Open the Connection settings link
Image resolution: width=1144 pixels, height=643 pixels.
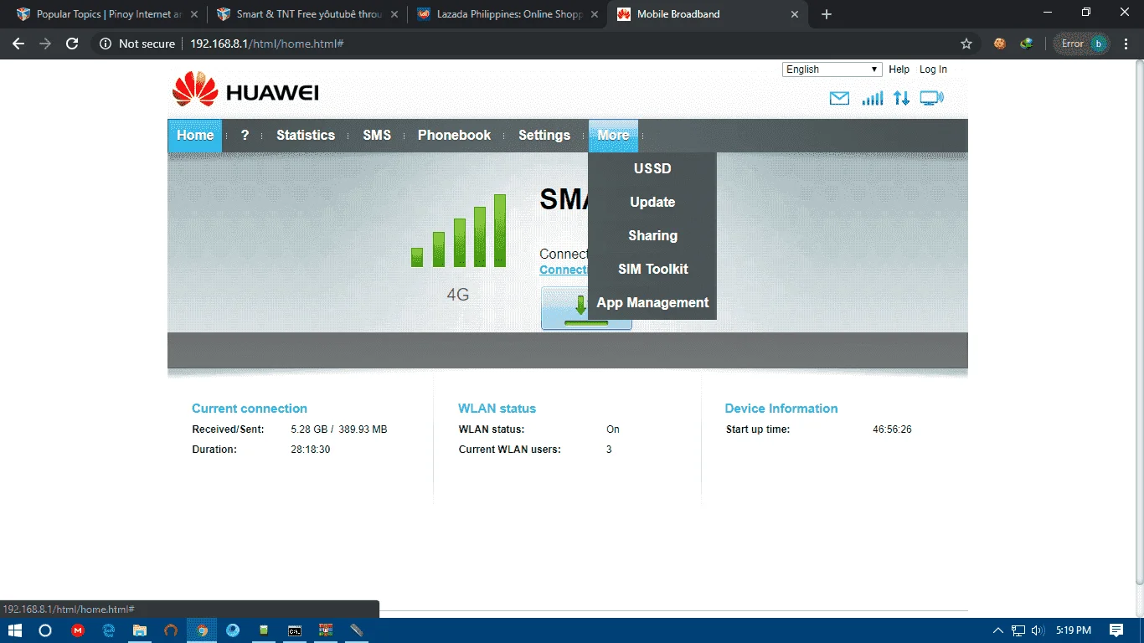[564, 270]
